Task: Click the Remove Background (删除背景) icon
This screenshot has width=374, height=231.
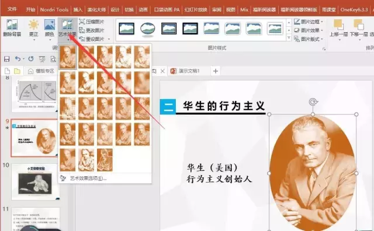Action: point(12,24)
